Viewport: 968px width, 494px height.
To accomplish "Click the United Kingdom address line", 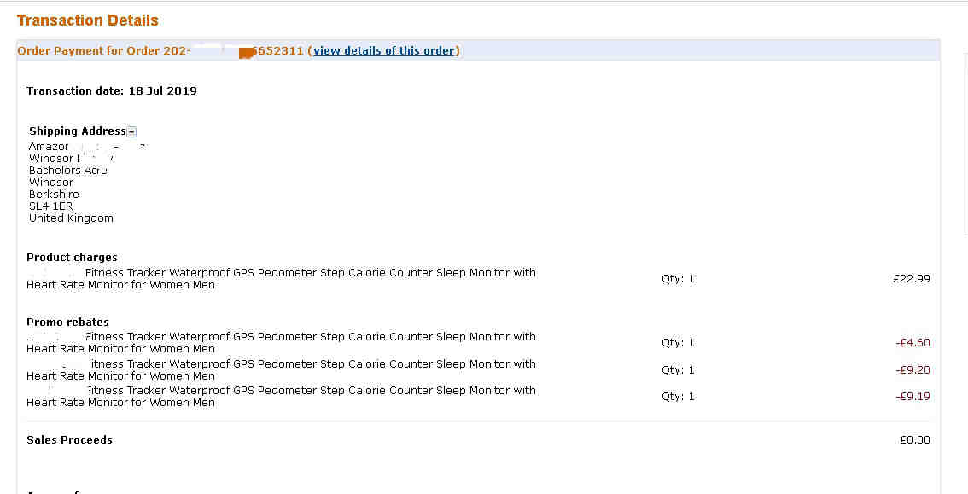I will (x=71, y=218).
